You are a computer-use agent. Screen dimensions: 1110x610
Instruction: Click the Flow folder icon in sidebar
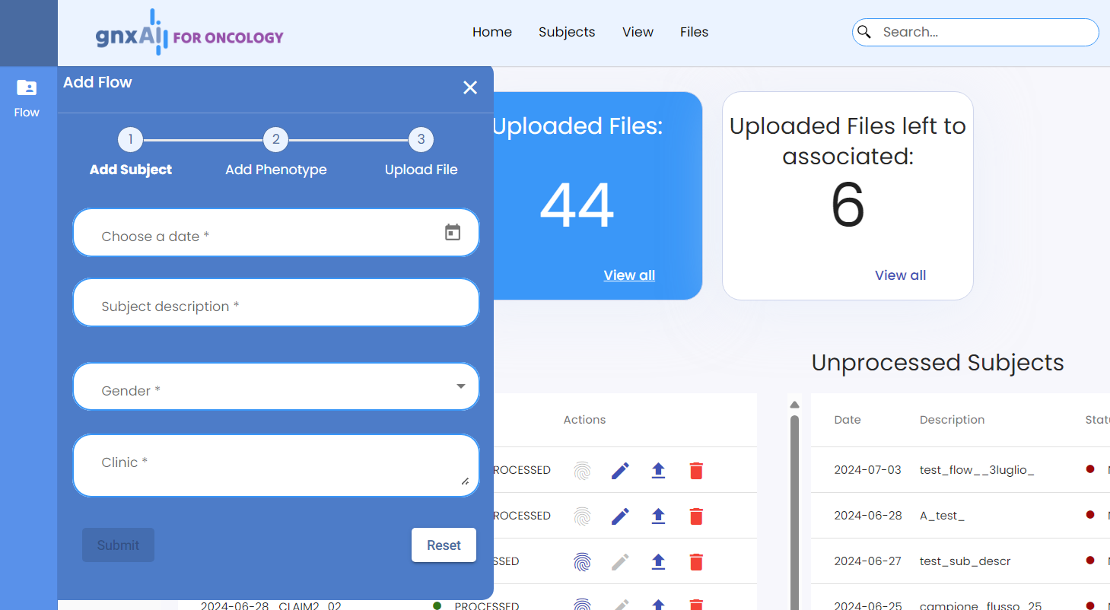(27, 88)
